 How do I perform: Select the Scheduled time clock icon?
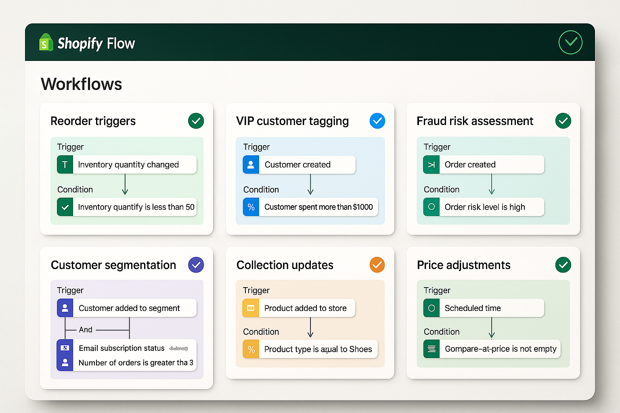431,308
